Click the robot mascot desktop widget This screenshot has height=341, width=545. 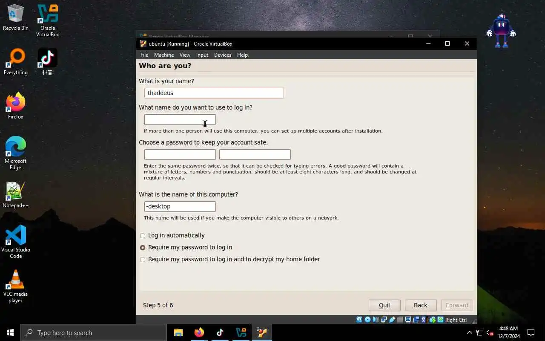click(501, 31)
